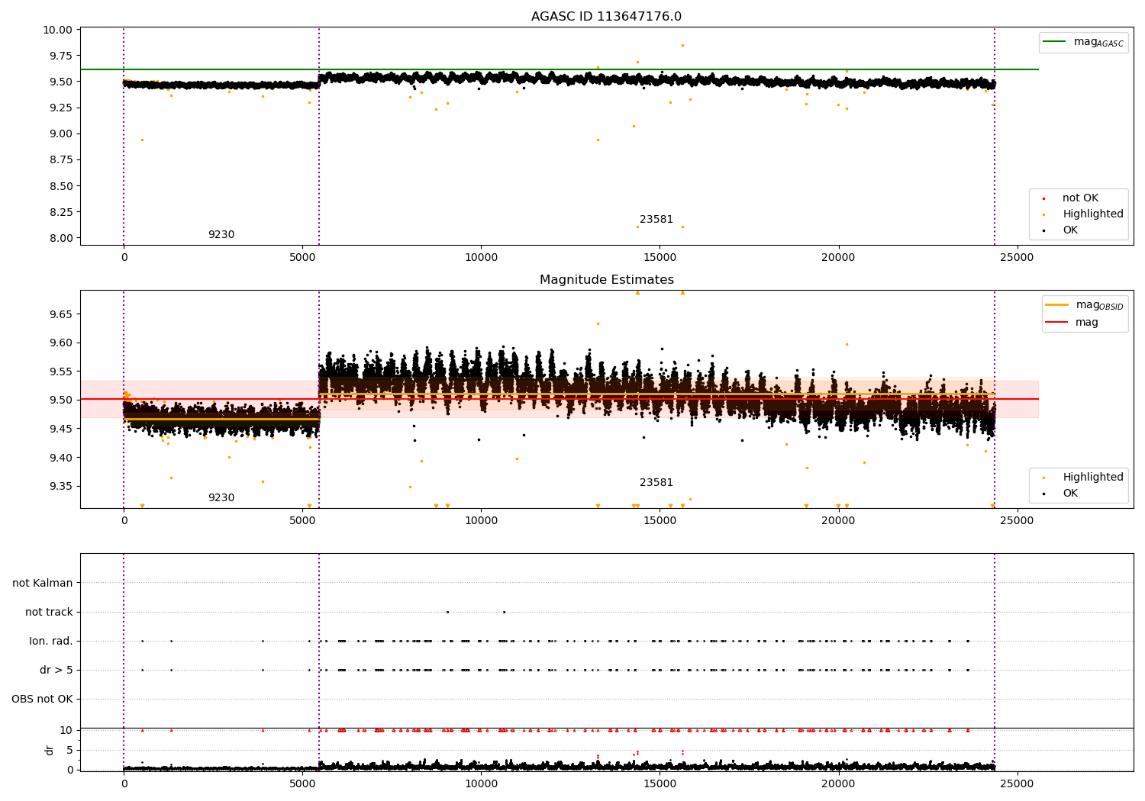Click the '8.50' y-axis tick label

[62, 186]
